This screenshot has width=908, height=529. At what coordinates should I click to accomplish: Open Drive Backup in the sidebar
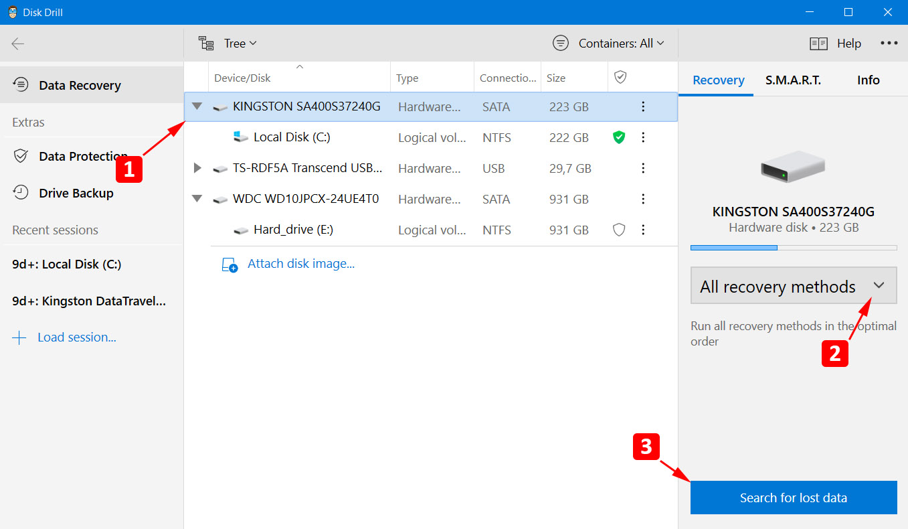click(x=92, y=193)
